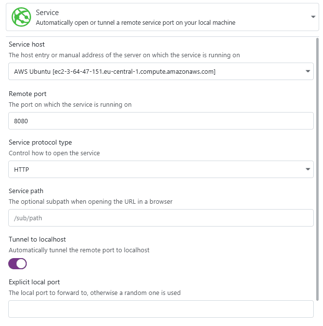Disable the Tunnel to localhost switch

click(17, 263)
